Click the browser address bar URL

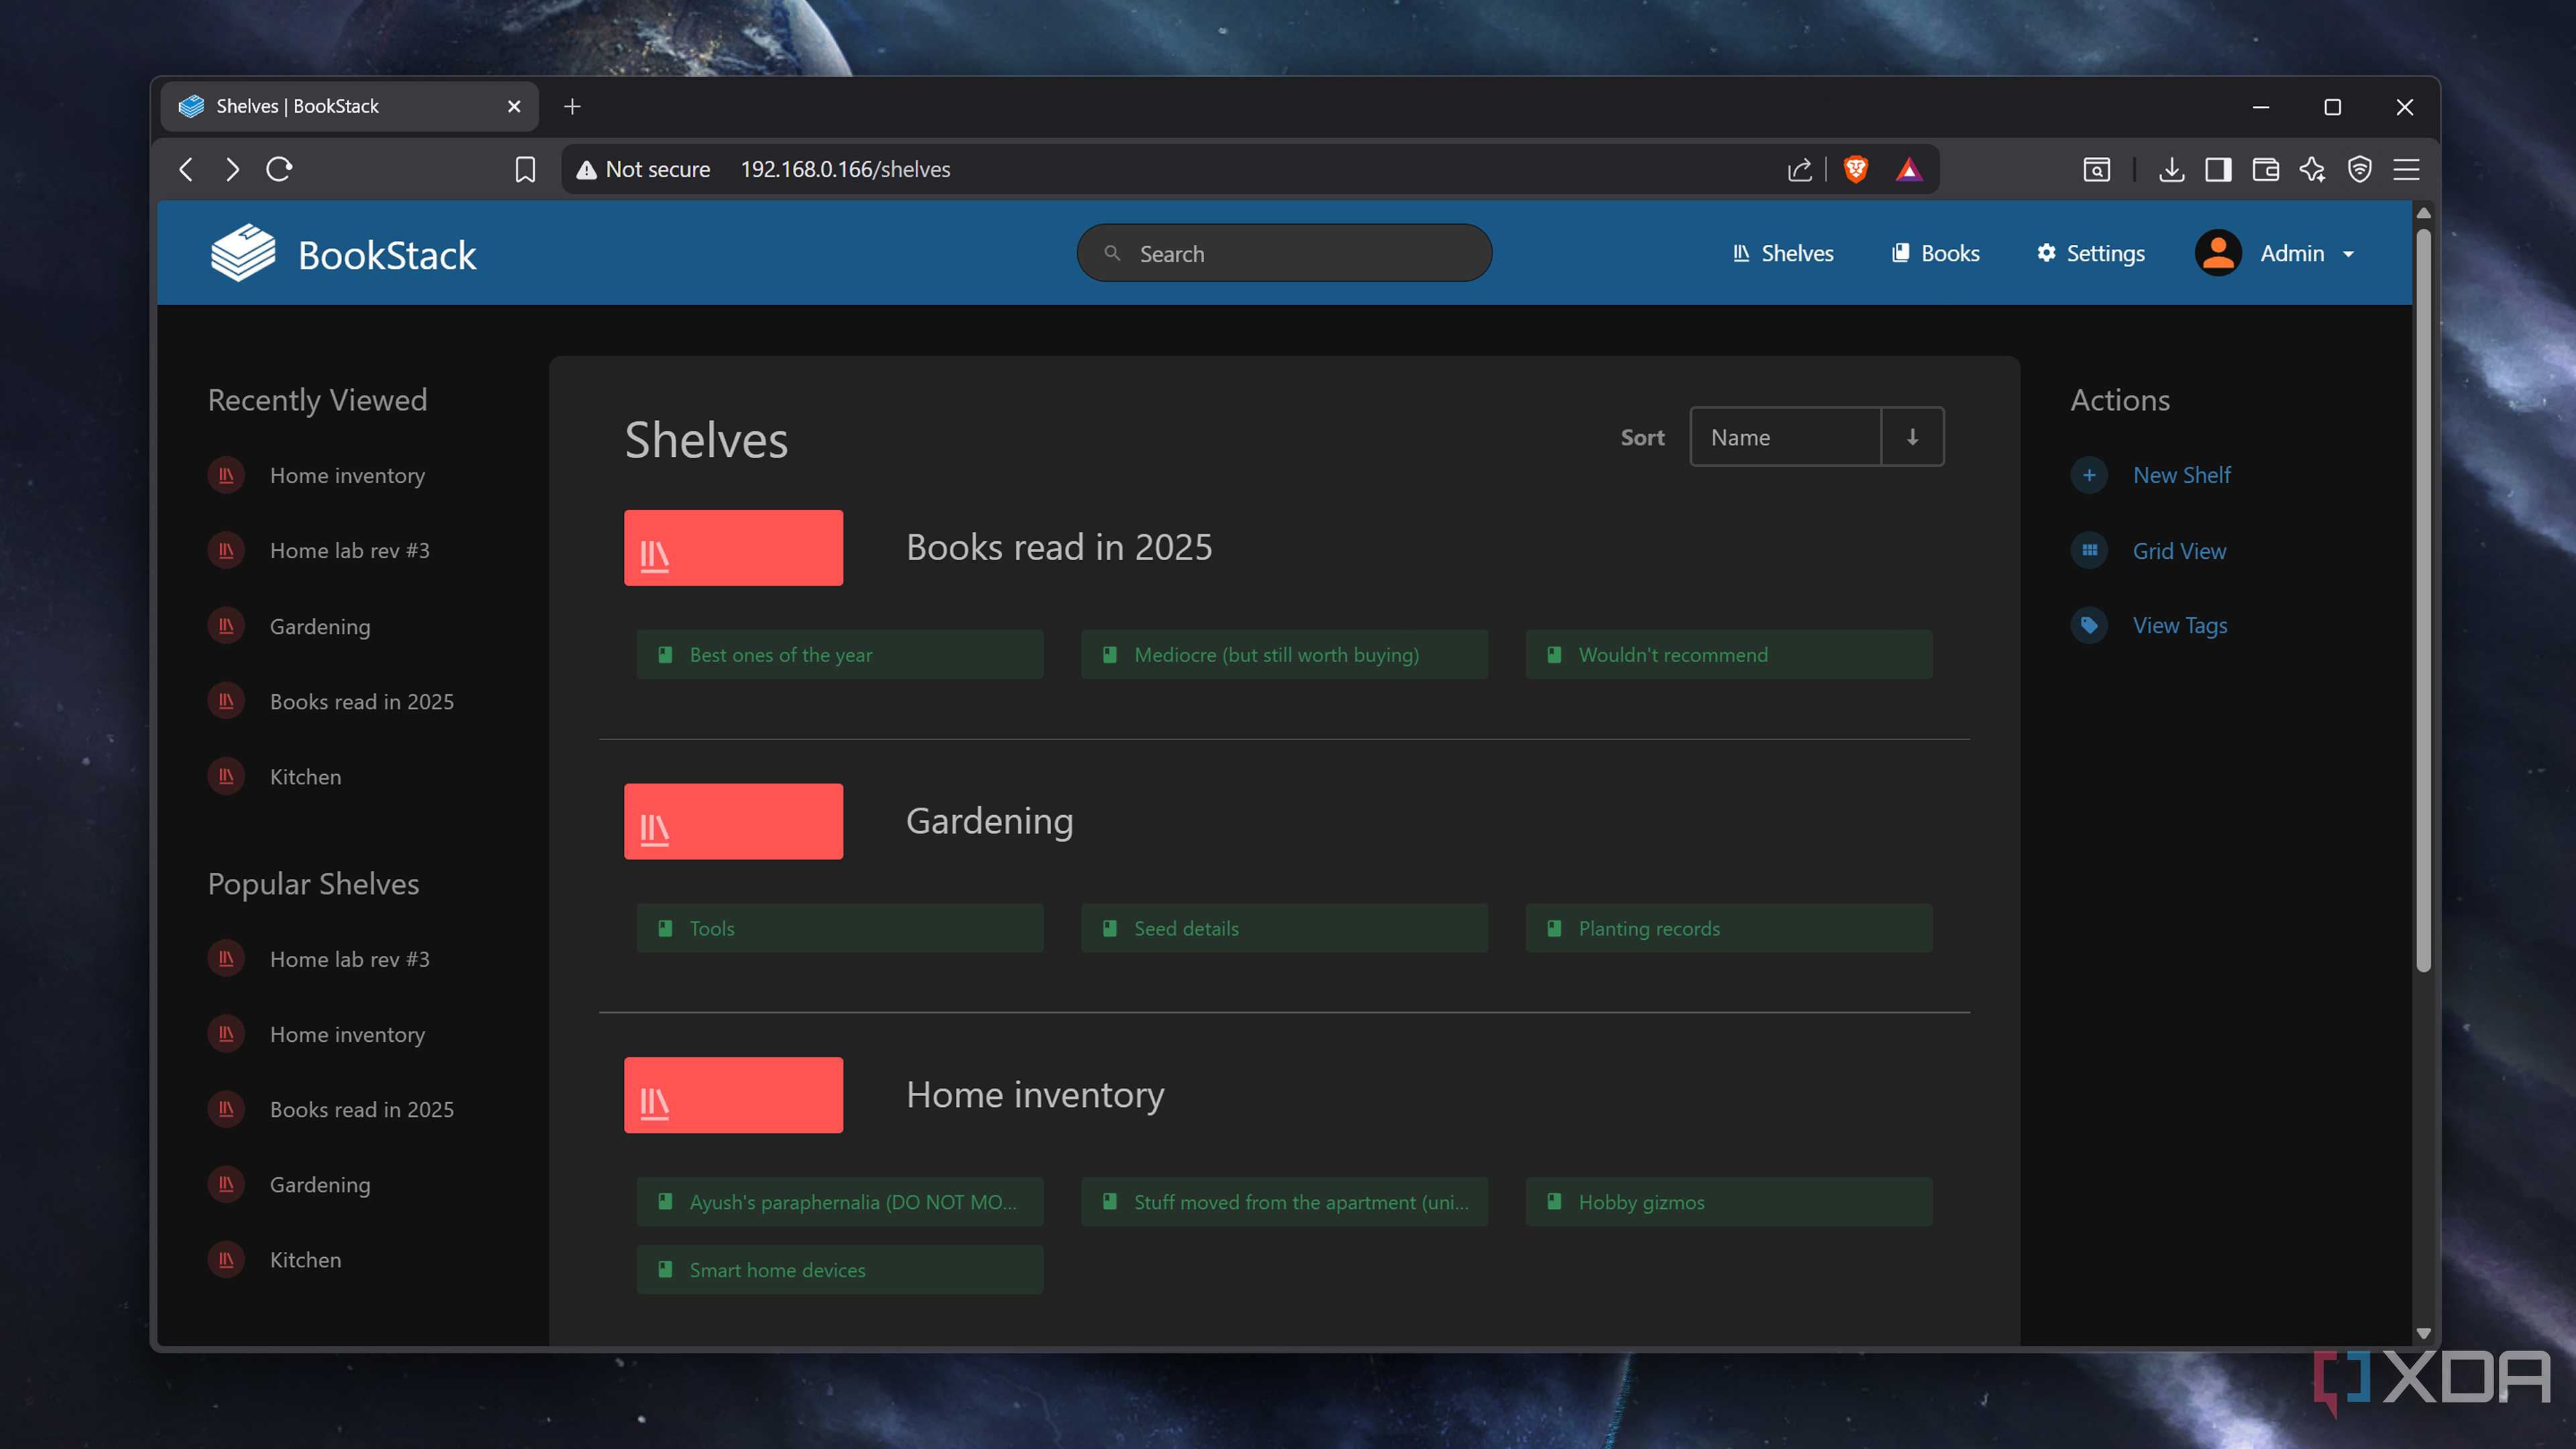coord(845,169)
